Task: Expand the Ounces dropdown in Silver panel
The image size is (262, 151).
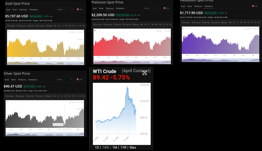Action: coord(64,80)
